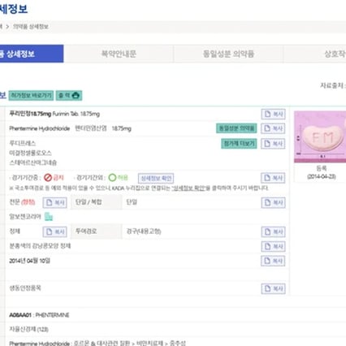
Task: Click the 허가정보 바로가기 button
Action: [31, 96]
